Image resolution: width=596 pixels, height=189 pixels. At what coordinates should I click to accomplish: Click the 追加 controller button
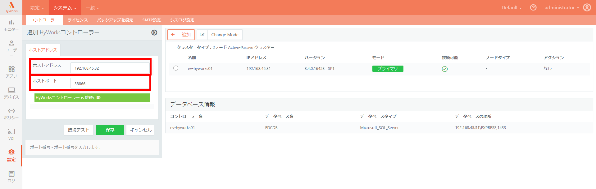pyautogui.click(x=181, y=35)
